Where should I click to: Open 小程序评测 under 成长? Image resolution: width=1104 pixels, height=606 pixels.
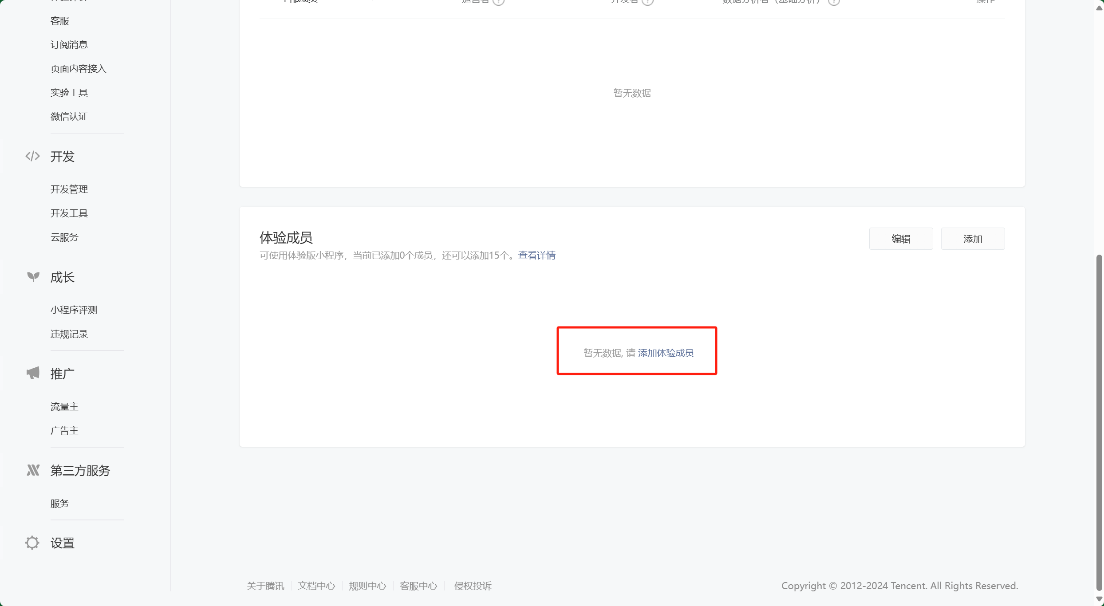(74, 310)
